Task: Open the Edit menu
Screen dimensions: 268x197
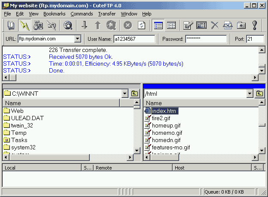Action: pos(20,14)
